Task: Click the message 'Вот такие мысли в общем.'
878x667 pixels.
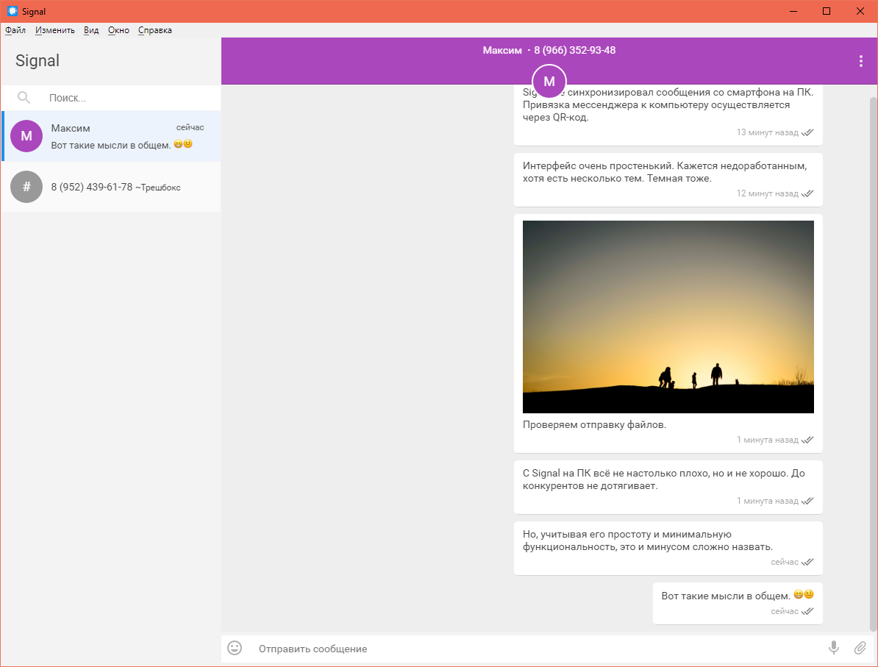Action: coord(738,602)
